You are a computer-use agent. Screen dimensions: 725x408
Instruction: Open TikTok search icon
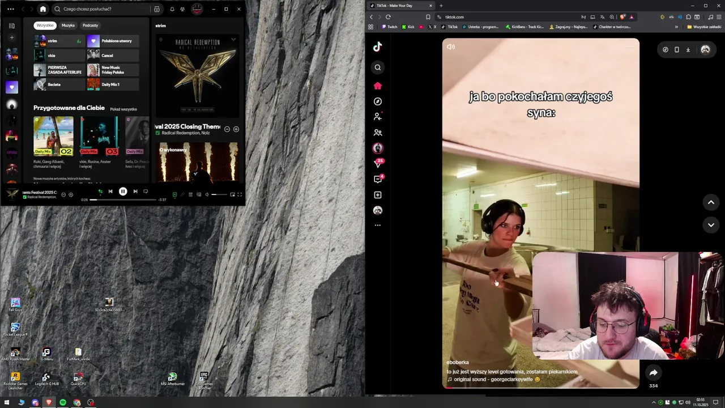378,67
